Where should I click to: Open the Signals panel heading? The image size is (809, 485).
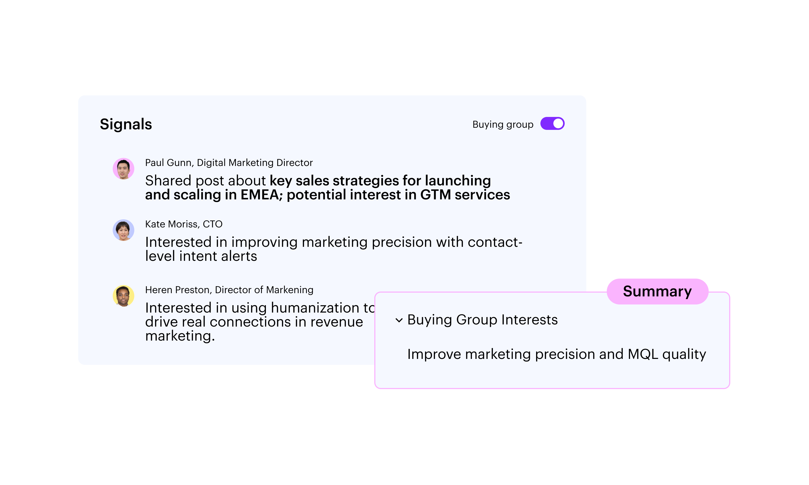click(x=126, y=124)
